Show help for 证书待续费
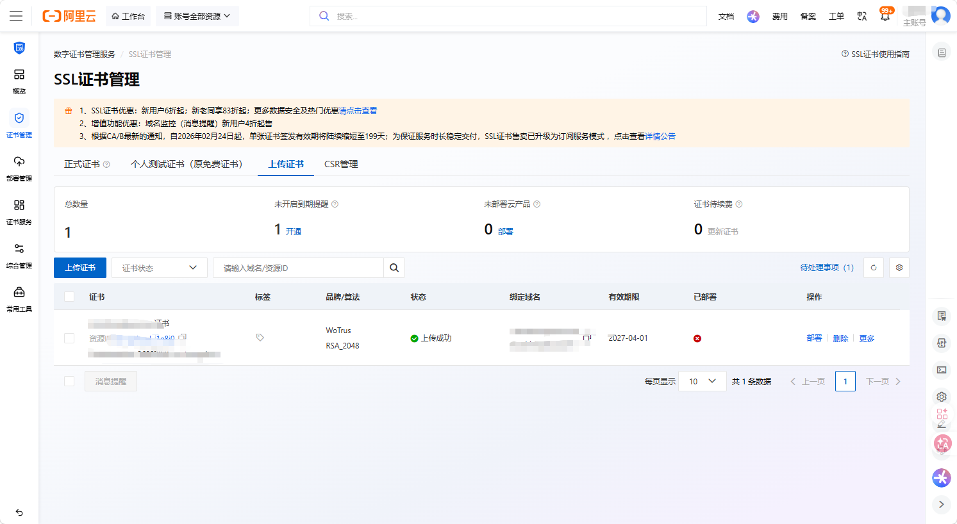This screenshot has height=524, width=957. (739, 204)
